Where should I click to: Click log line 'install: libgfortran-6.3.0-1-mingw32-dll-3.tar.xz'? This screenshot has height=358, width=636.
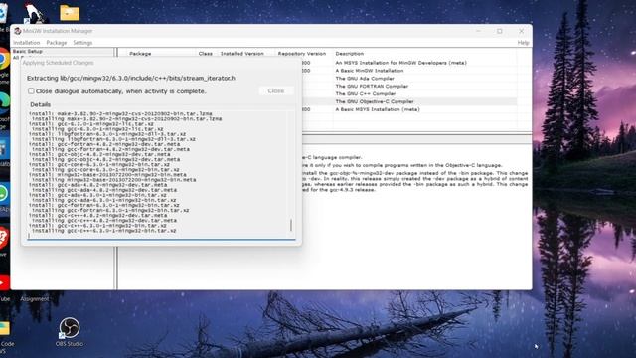coord(107,134)
